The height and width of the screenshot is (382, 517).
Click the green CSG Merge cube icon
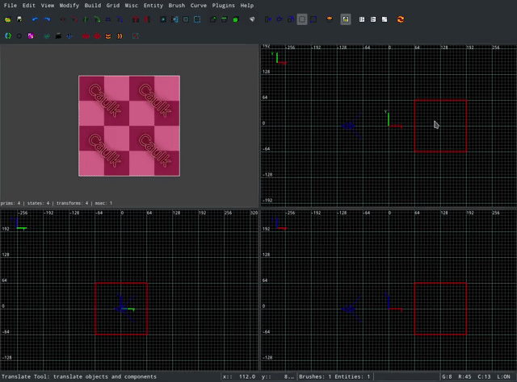[235, 19]
